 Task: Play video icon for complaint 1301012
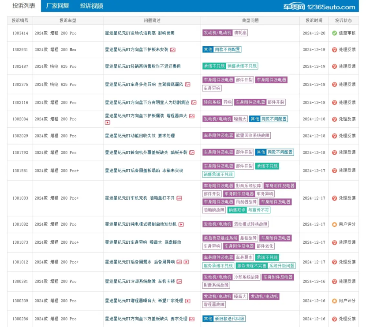pos(186,262)
